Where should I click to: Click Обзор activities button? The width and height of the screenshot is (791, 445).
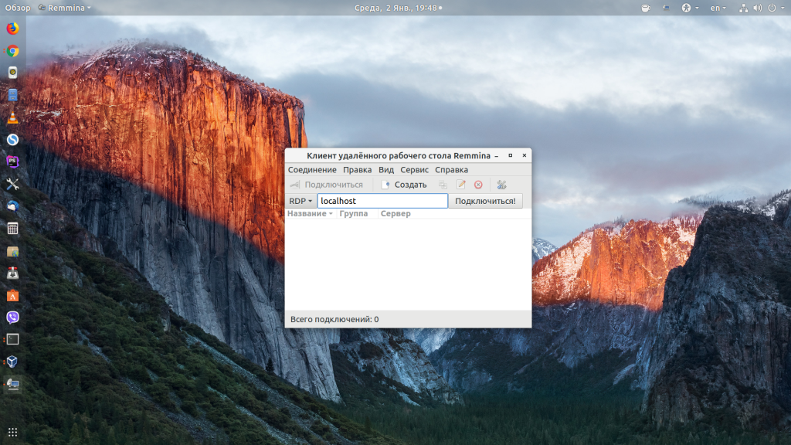tap(18, 8)
